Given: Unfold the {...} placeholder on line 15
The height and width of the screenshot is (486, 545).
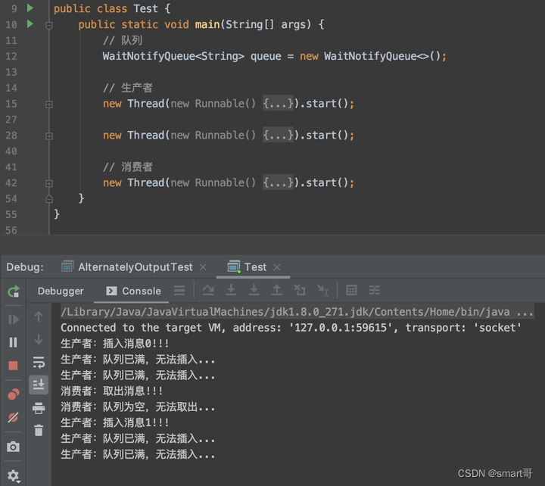Looking at the screenshot, I should [x=278, y=104].
